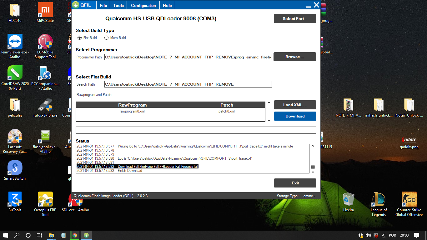The height and width of the screenshot is (240, 427).
Task: Click the QFIL green logo icon
Action: [75, 5]
